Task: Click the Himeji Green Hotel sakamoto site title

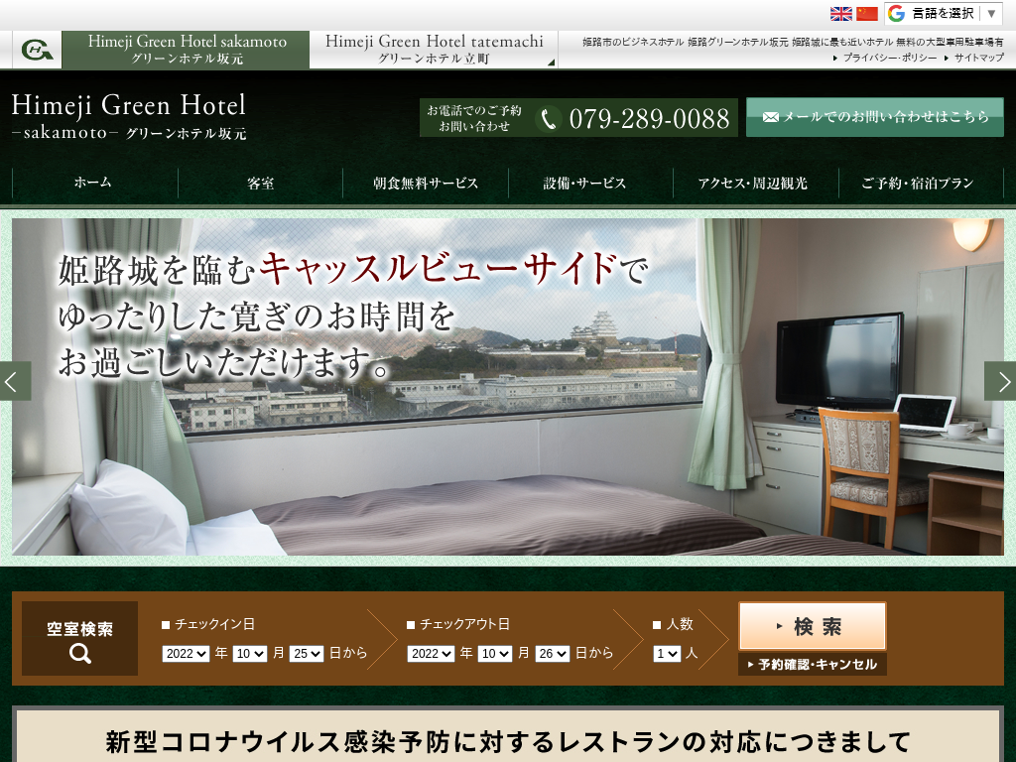Action: pyautogui.click(x=129, y=116)
